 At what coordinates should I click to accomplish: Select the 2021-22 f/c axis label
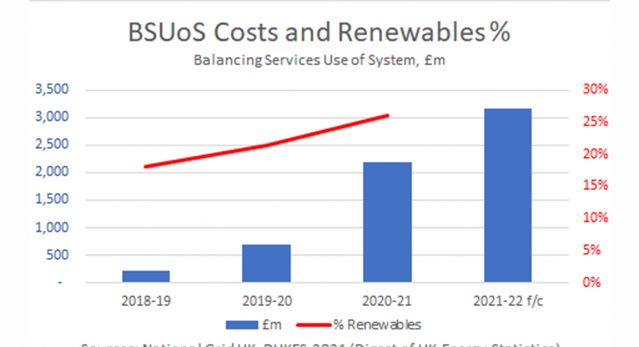507,300
